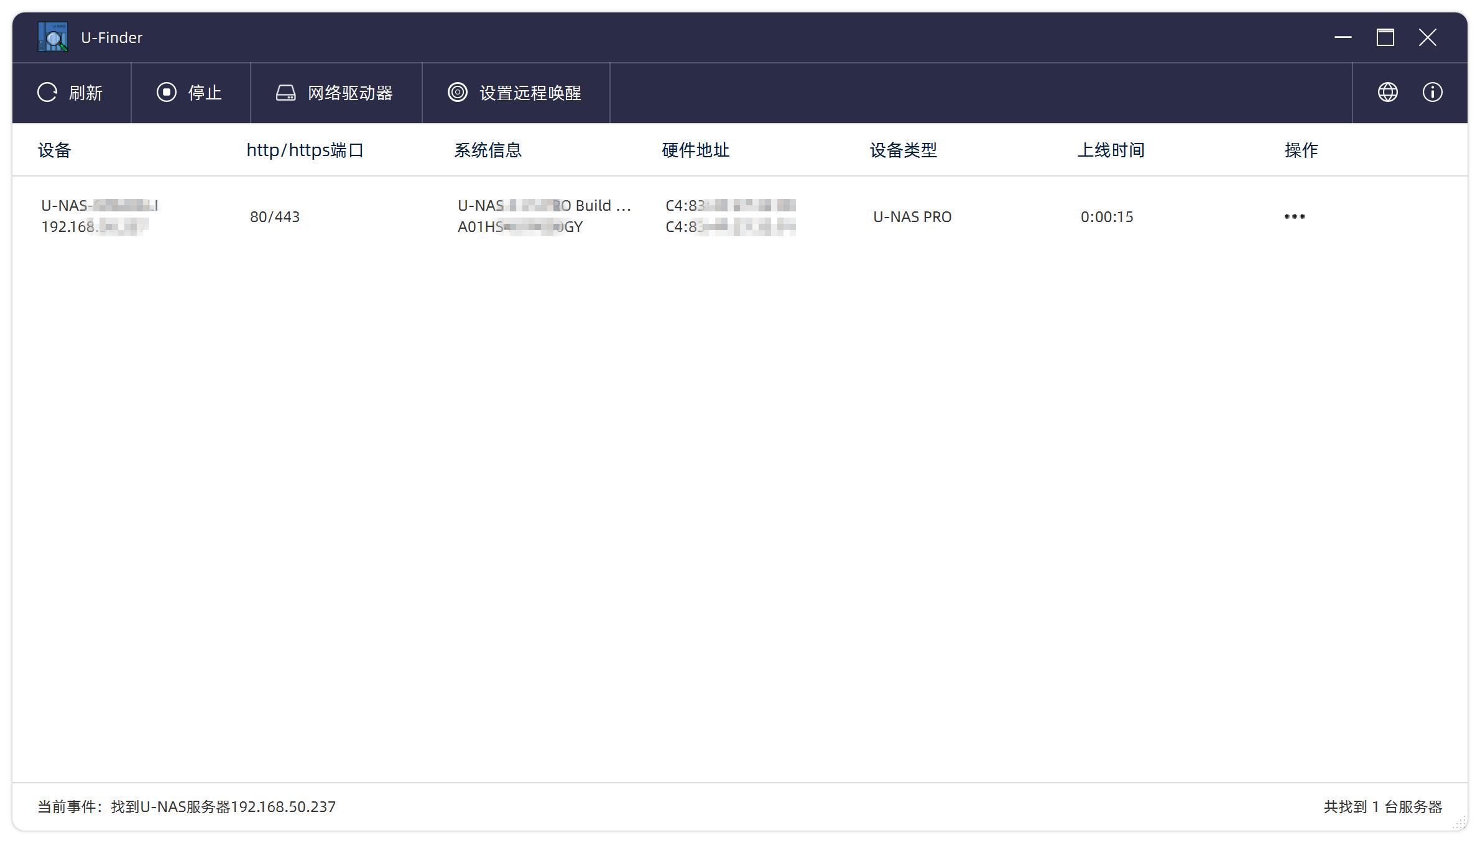Maximize the U-Finder window
The width and height of the screenshot is (1480, 843).
pyautogui.click(x=1385, y=37)
